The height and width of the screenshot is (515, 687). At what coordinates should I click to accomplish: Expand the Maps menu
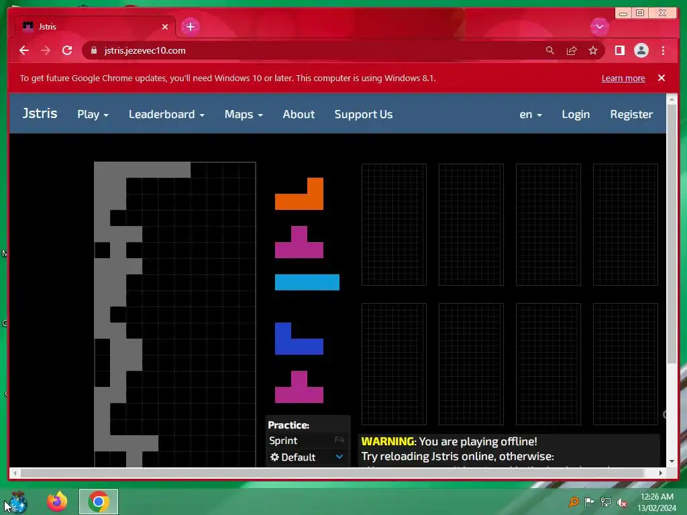244,114
